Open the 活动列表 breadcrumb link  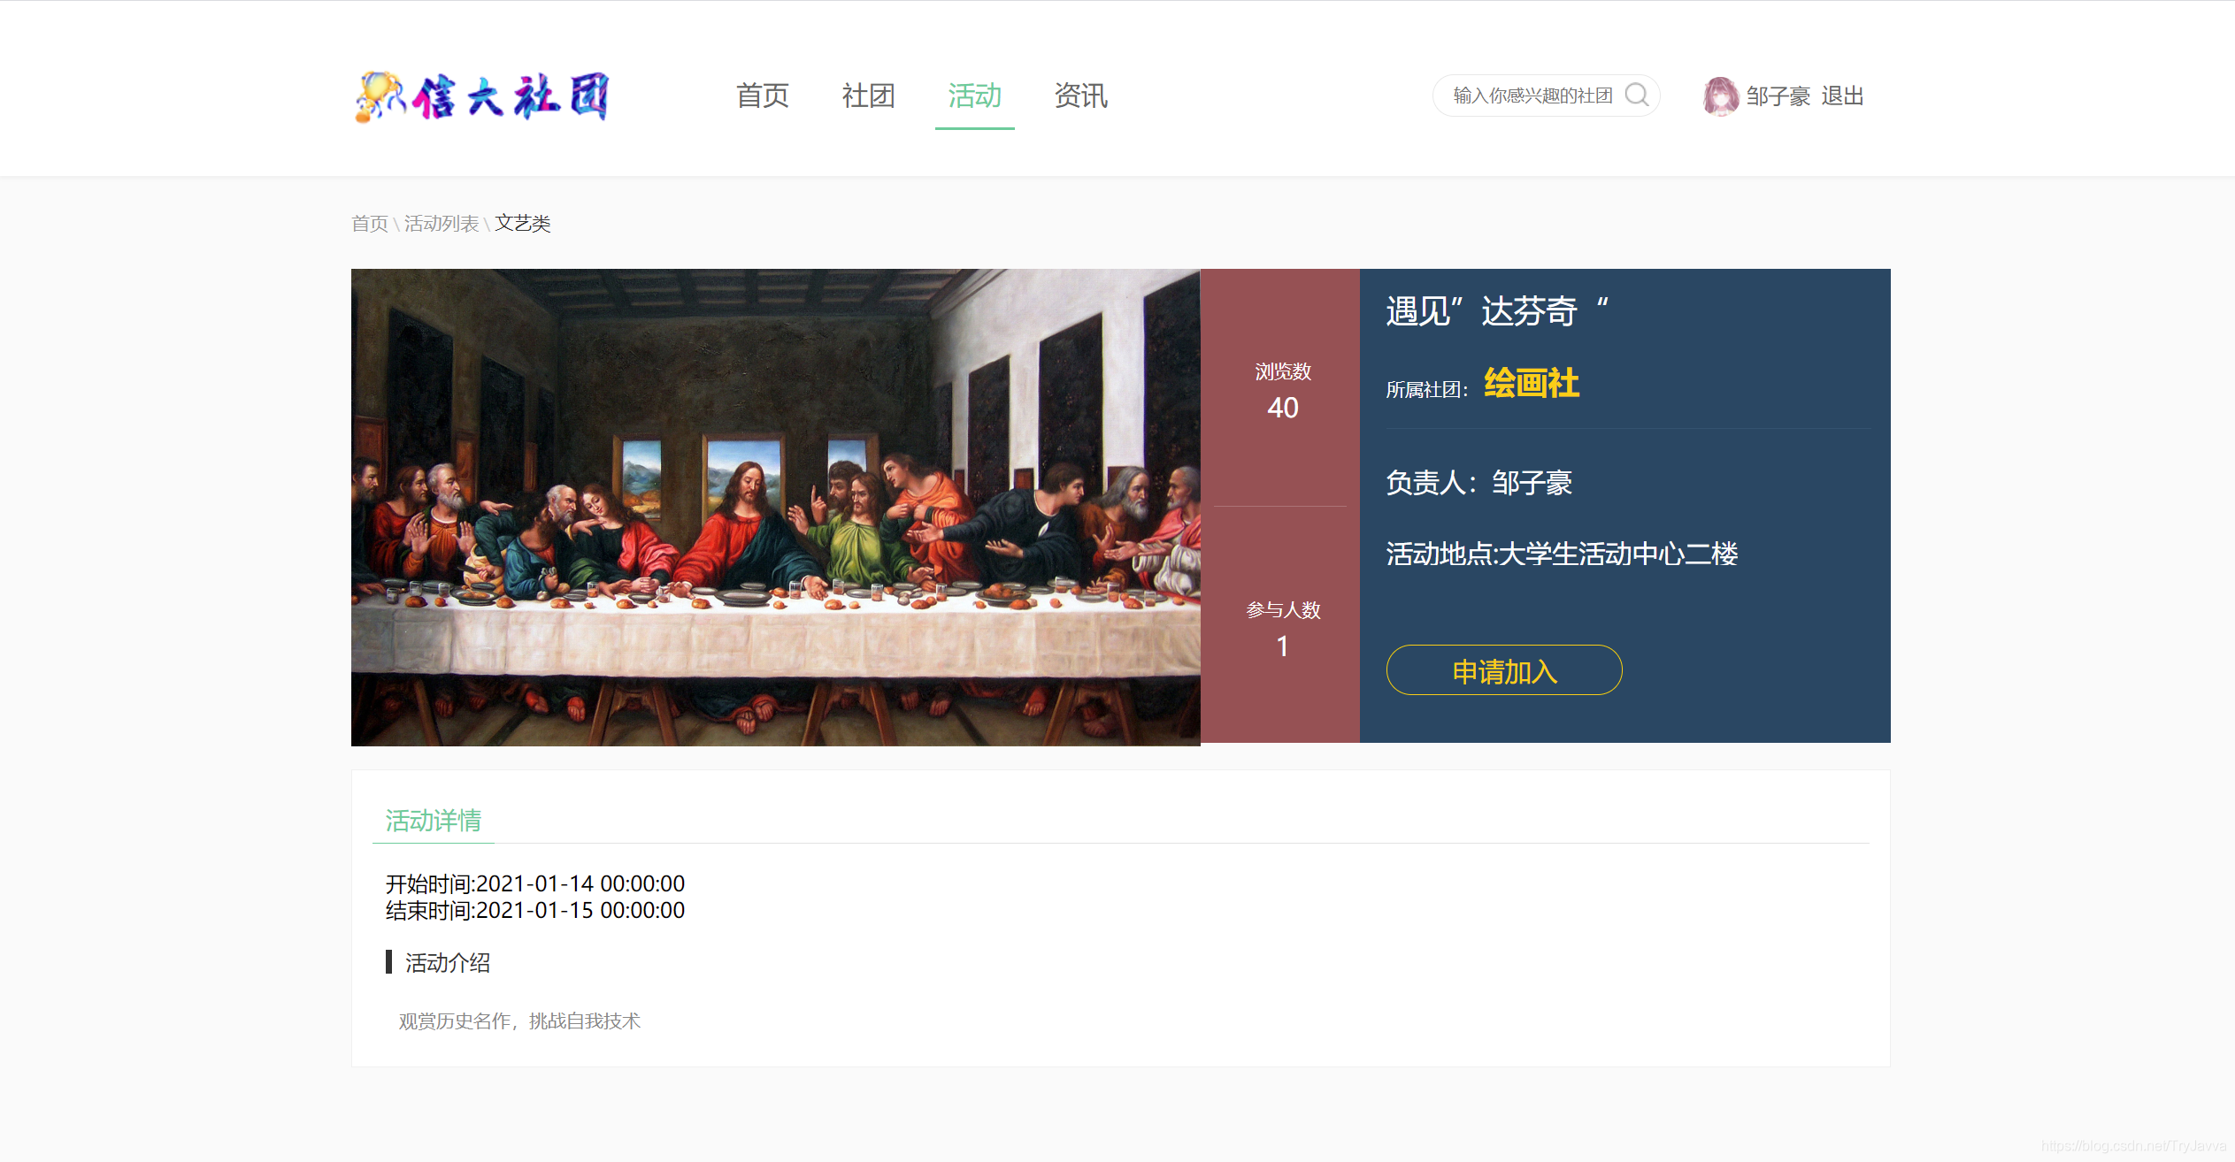[442, 224]
